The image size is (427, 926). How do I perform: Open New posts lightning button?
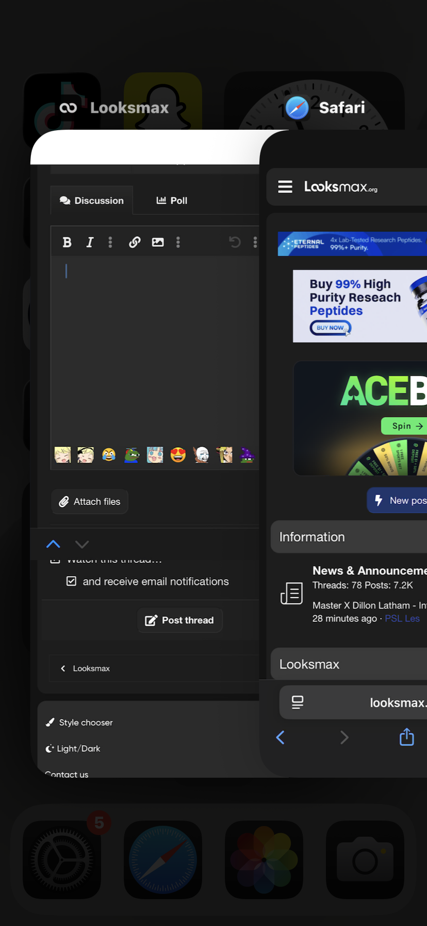[x=397, y=500]
